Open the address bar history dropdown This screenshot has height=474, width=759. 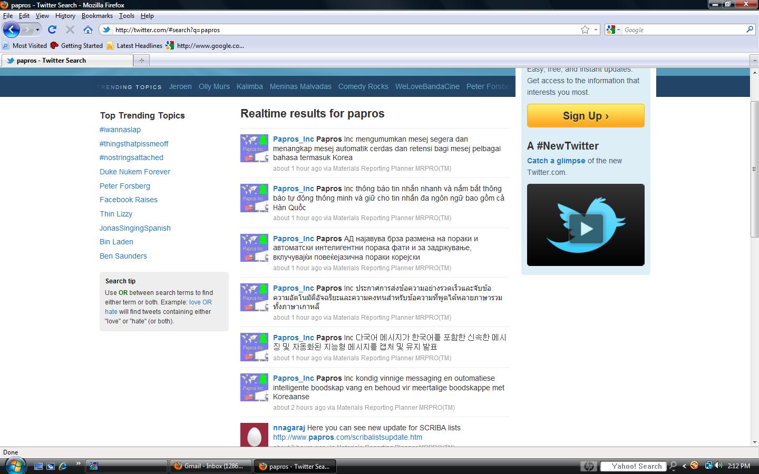tap(596, 30)
